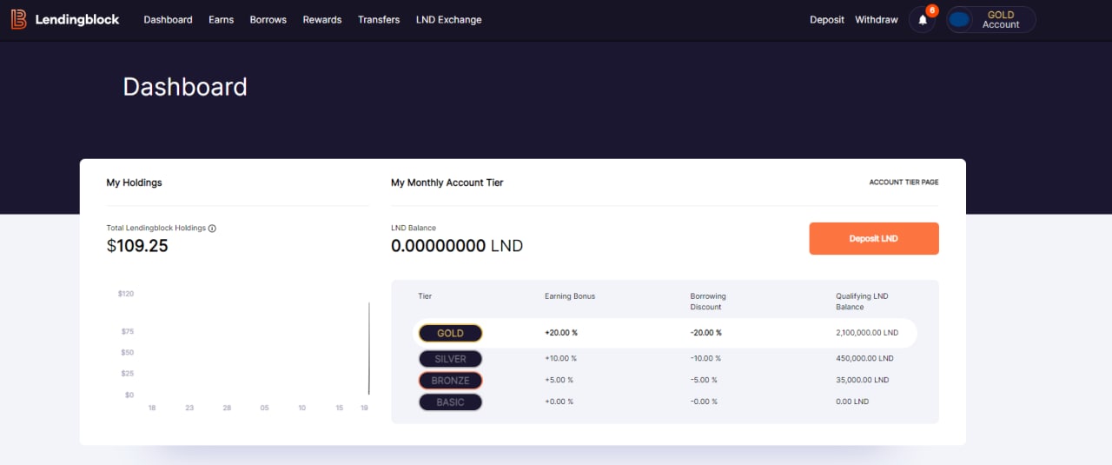Select the BASIC tier badge
The height and width of the screenshot is (465, 1112).
coord(450,402)
